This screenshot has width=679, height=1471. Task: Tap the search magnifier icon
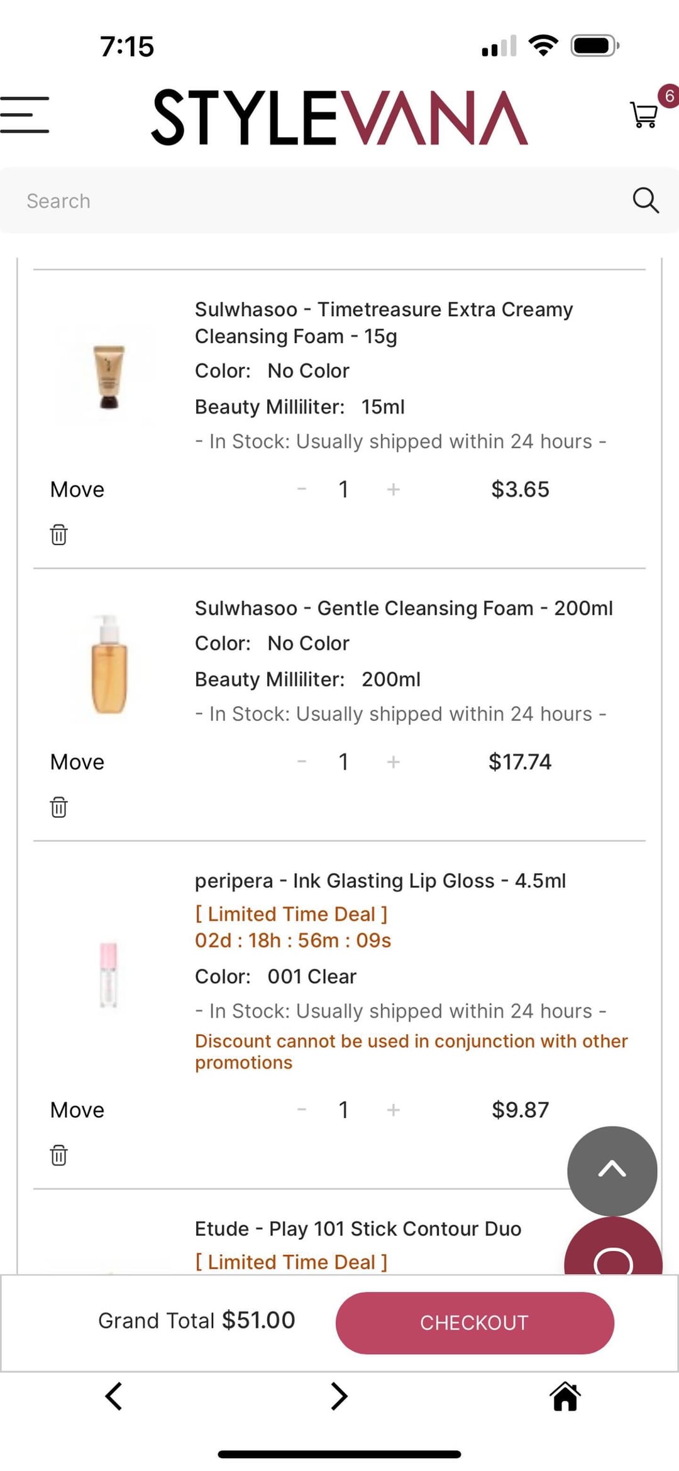pyautogui.click(x=646, y=201)
